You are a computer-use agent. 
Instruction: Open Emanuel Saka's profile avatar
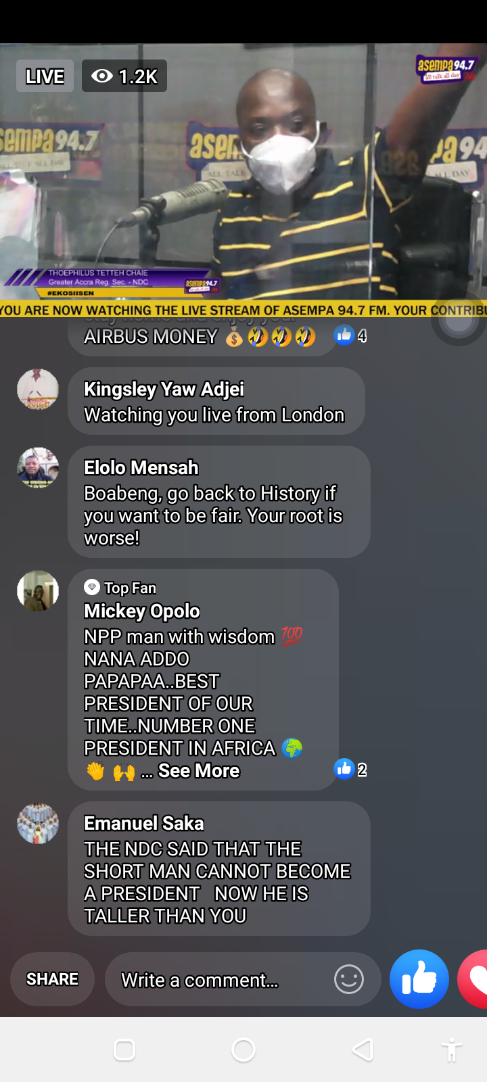pyautogui.click(x=37, y=824)
